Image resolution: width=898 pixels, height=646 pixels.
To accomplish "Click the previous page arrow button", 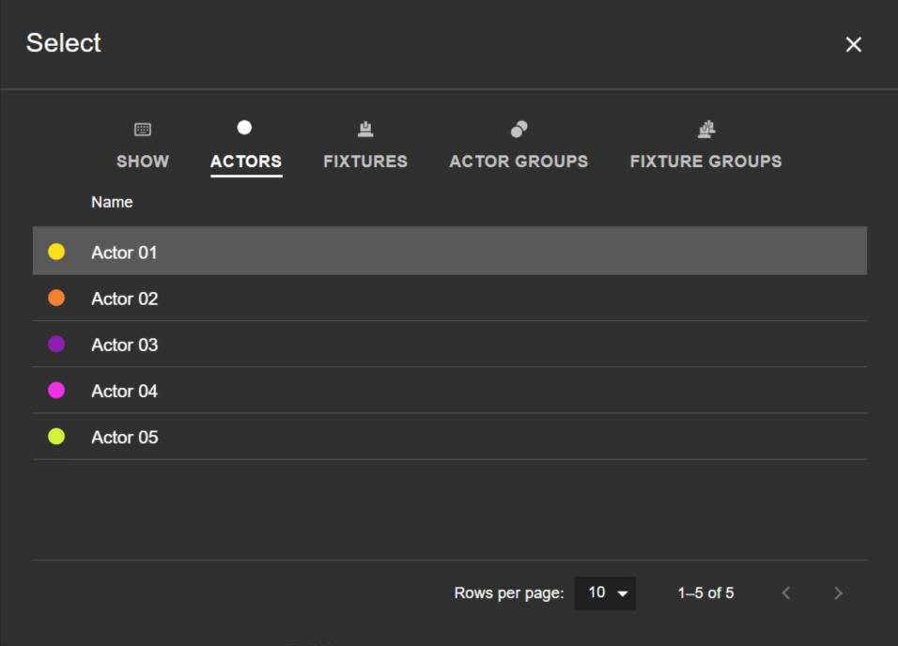I will 785,592.
